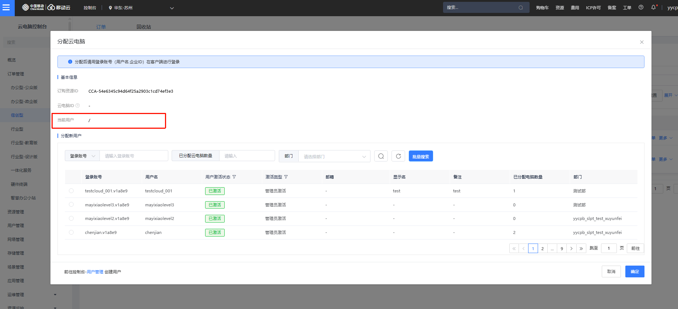Open 工单 in top navigation
The image size is (678, 309).
coord(627,8)
